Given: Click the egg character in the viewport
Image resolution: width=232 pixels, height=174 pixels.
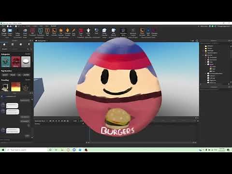Looking at the screenshot, I should (x=119, y=87).
